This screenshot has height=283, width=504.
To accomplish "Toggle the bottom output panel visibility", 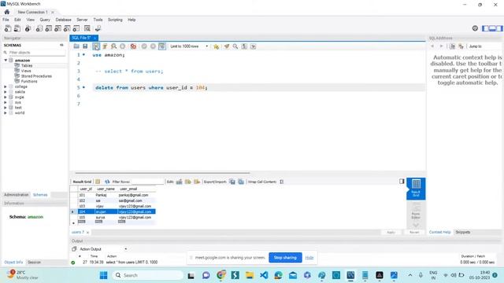I will click(x=492, y=28).
